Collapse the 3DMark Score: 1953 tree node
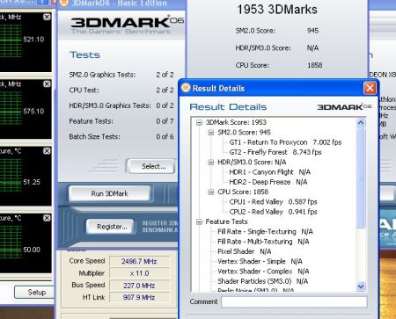The height and width of the screenshot is (319, 396). click(199, 122)
